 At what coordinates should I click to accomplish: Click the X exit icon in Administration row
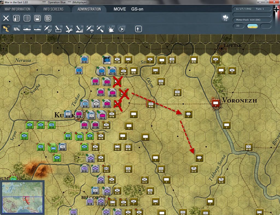pyautogui.click(x=6, y=18)
